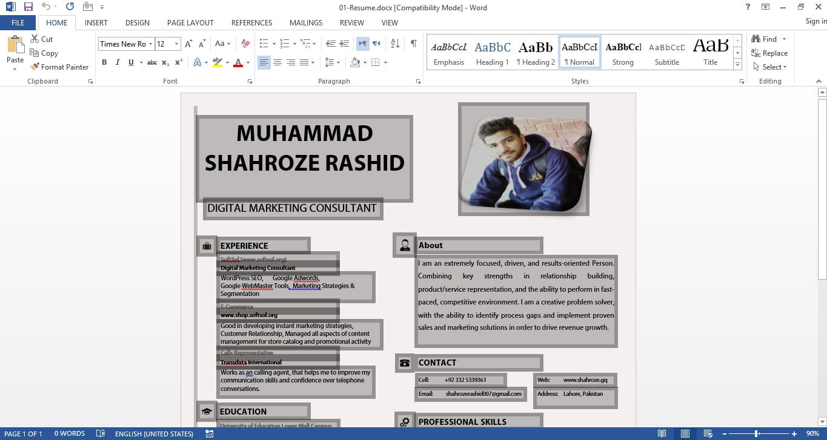
Task: Apply the Heading 1 style
Action: [492, 53]
